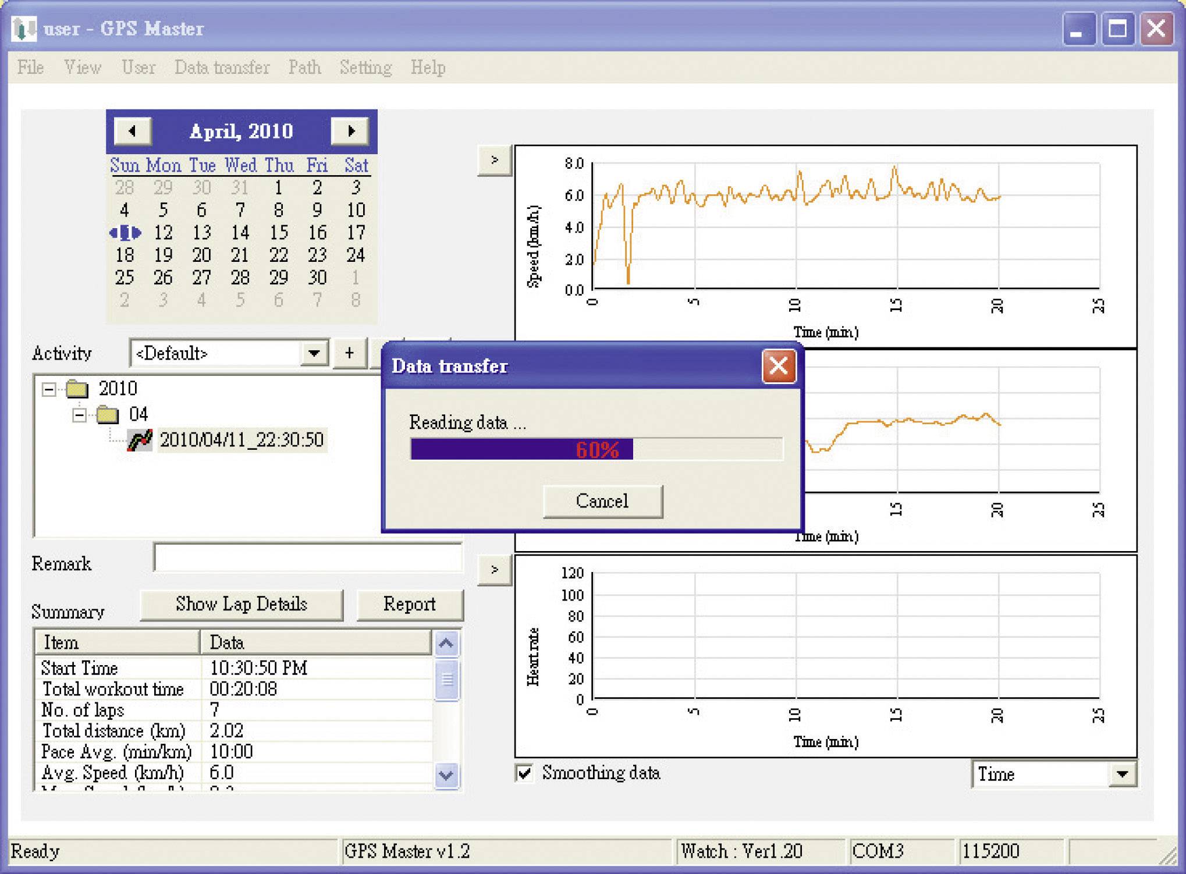Click the plus button to add activity
The image size is (1186, 874).
tap(349, 353)
